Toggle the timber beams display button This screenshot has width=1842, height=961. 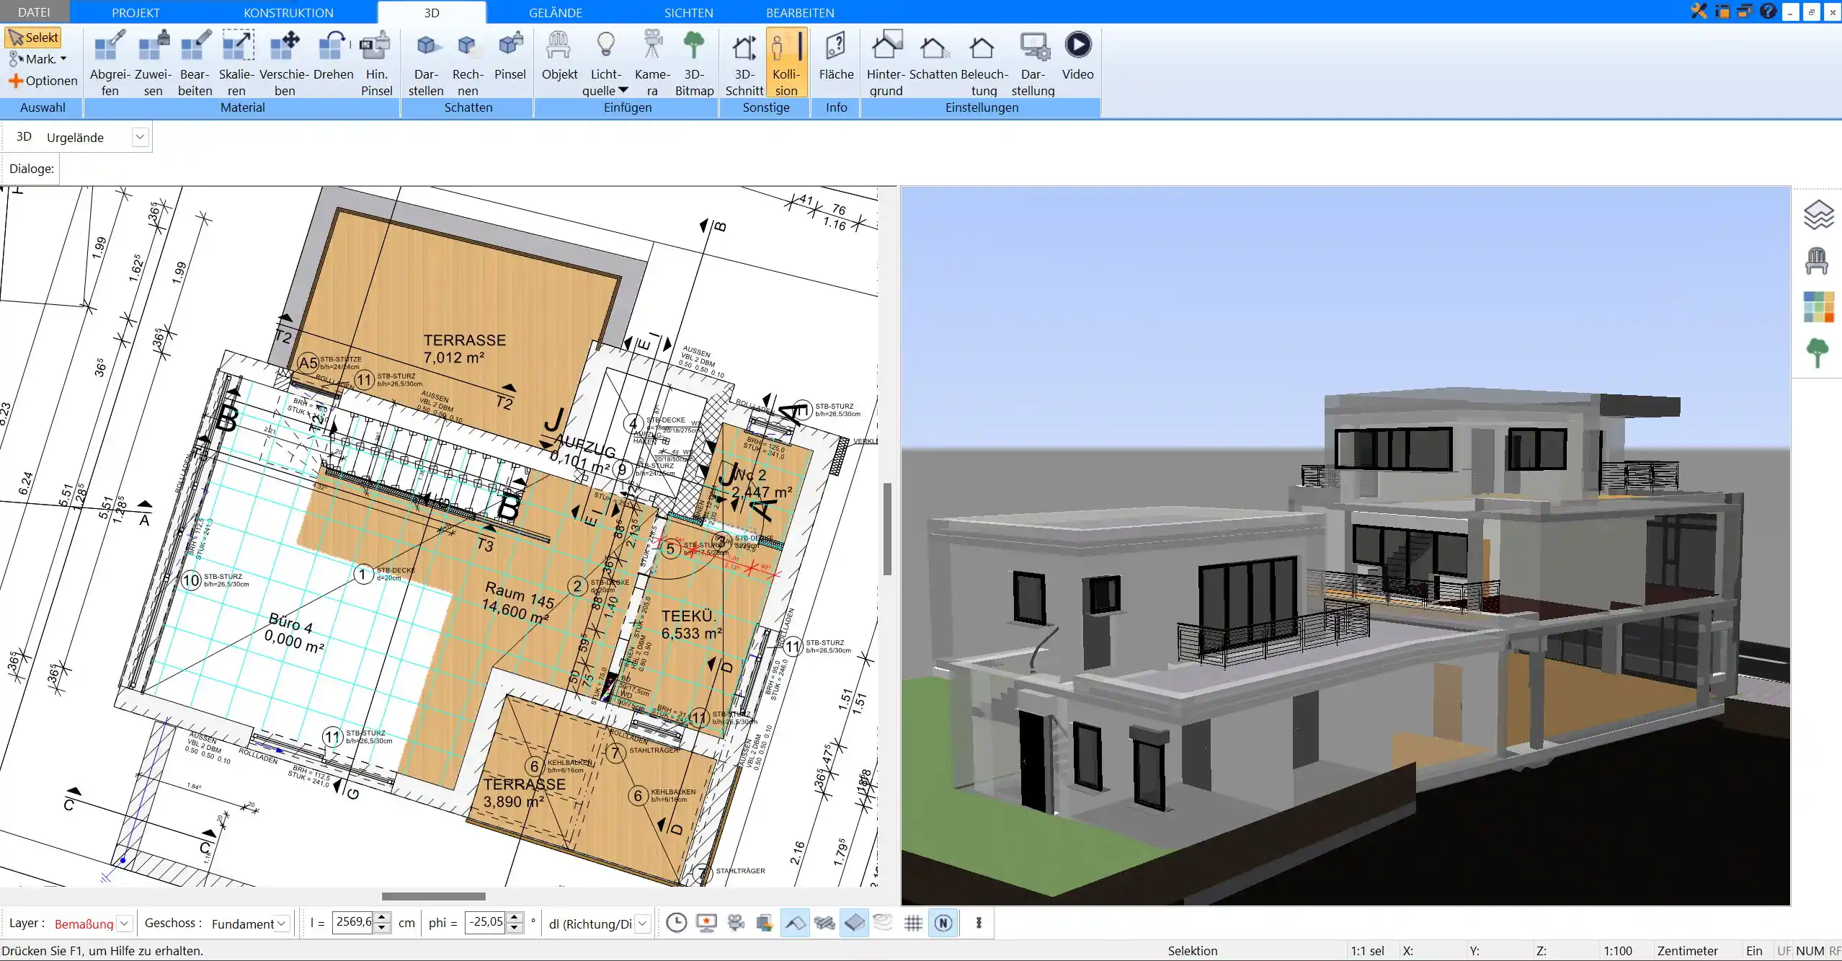click(x=824, y=923)
